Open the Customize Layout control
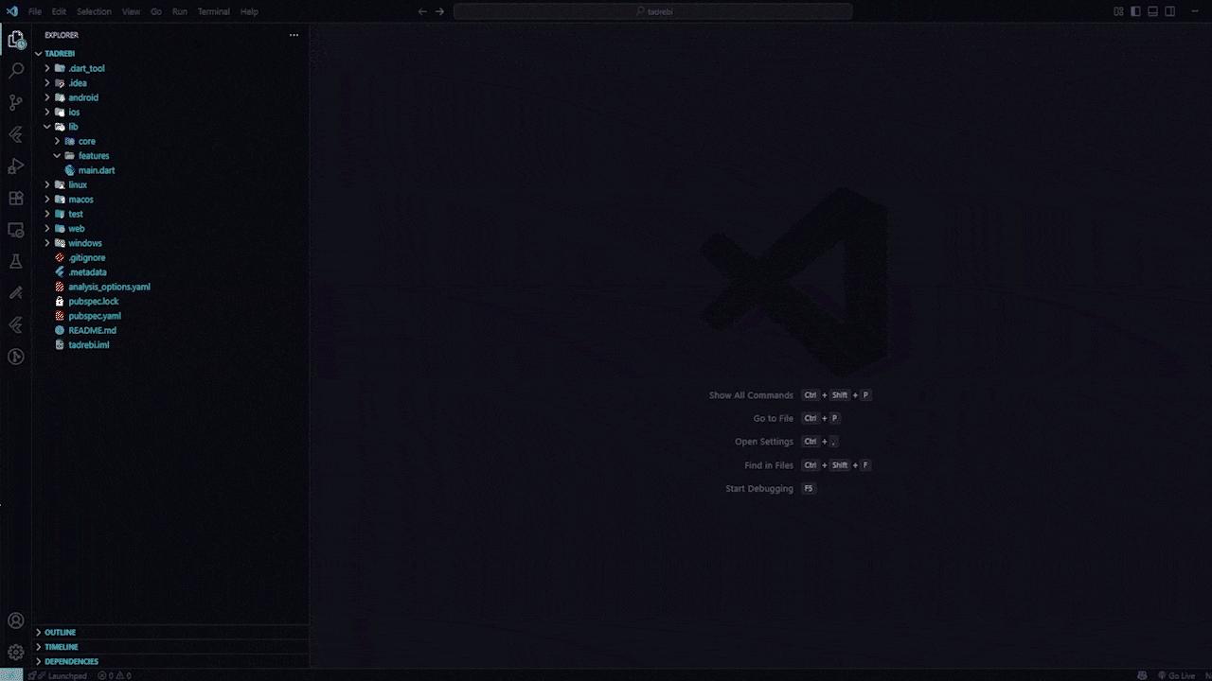 click(1119, 11)
